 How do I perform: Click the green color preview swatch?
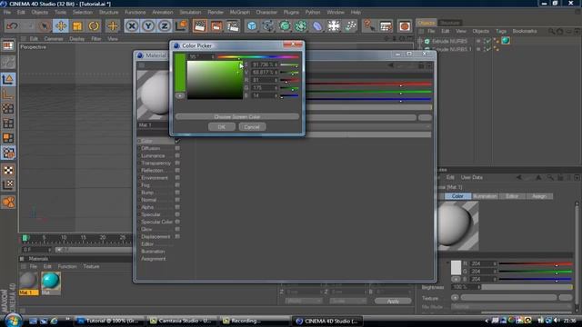coord(180,73)
